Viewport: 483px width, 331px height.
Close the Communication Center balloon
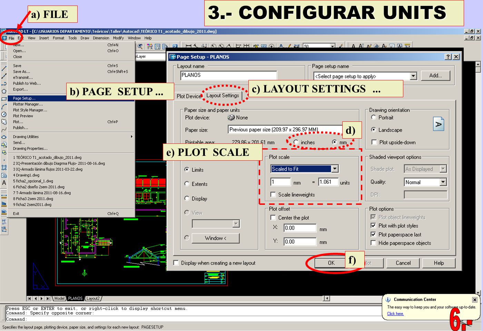tap(475, 300)
